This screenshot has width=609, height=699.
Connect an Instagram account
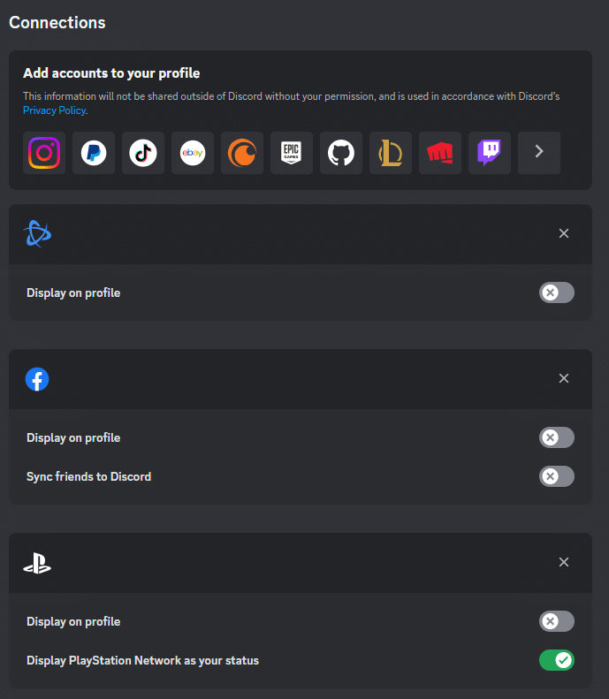[x=44, y=153]
